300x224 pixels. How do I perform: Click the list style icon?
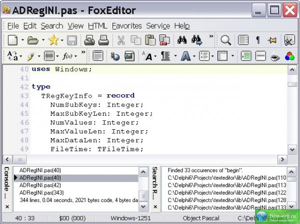(x=204, y=56)
